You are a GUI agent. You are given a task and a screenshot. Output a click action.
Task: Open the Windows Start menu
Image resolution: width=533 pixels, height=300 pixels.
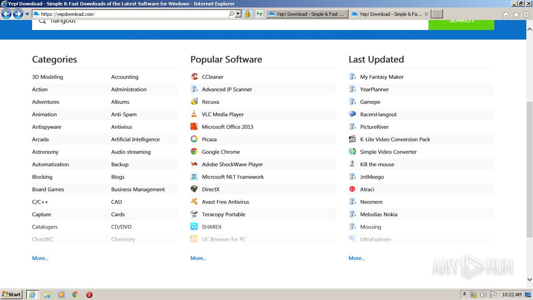[12, 295]
